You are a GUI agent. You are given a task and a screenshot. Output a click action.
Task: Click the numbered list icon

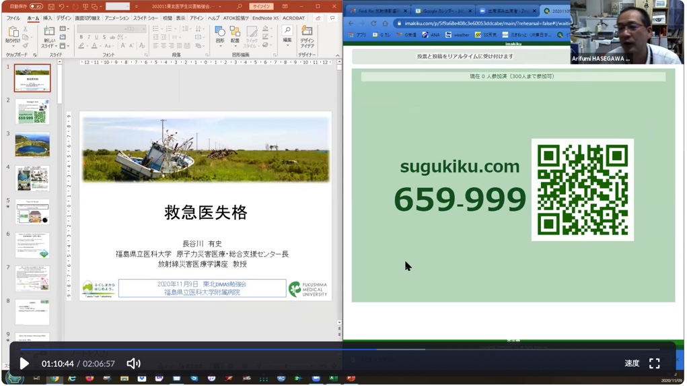[x=170, y=29]
